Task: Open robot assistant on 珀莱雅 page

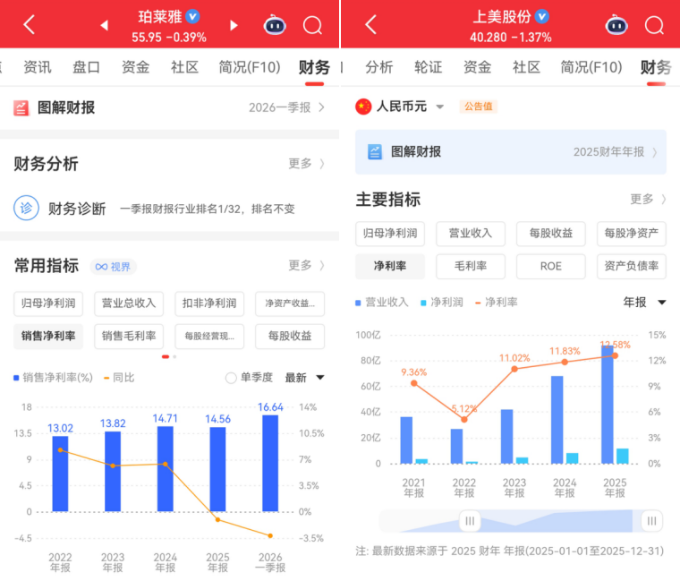Action: point(275,25)
